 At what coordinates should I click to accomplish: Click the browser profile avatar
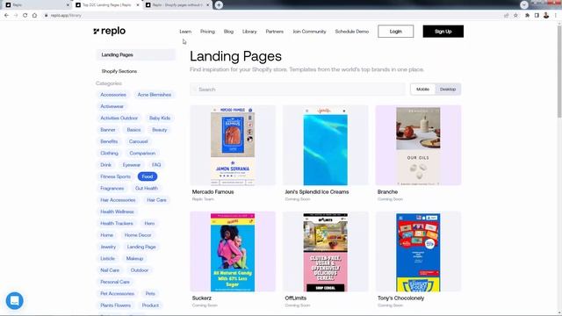point(546,16)
